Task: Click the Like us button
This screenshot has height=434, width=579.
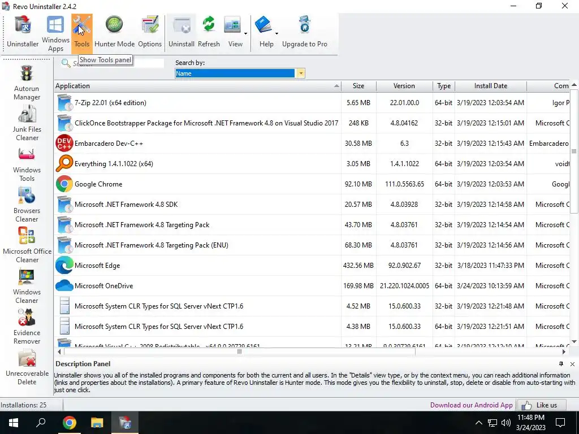Action: (542, 405)
